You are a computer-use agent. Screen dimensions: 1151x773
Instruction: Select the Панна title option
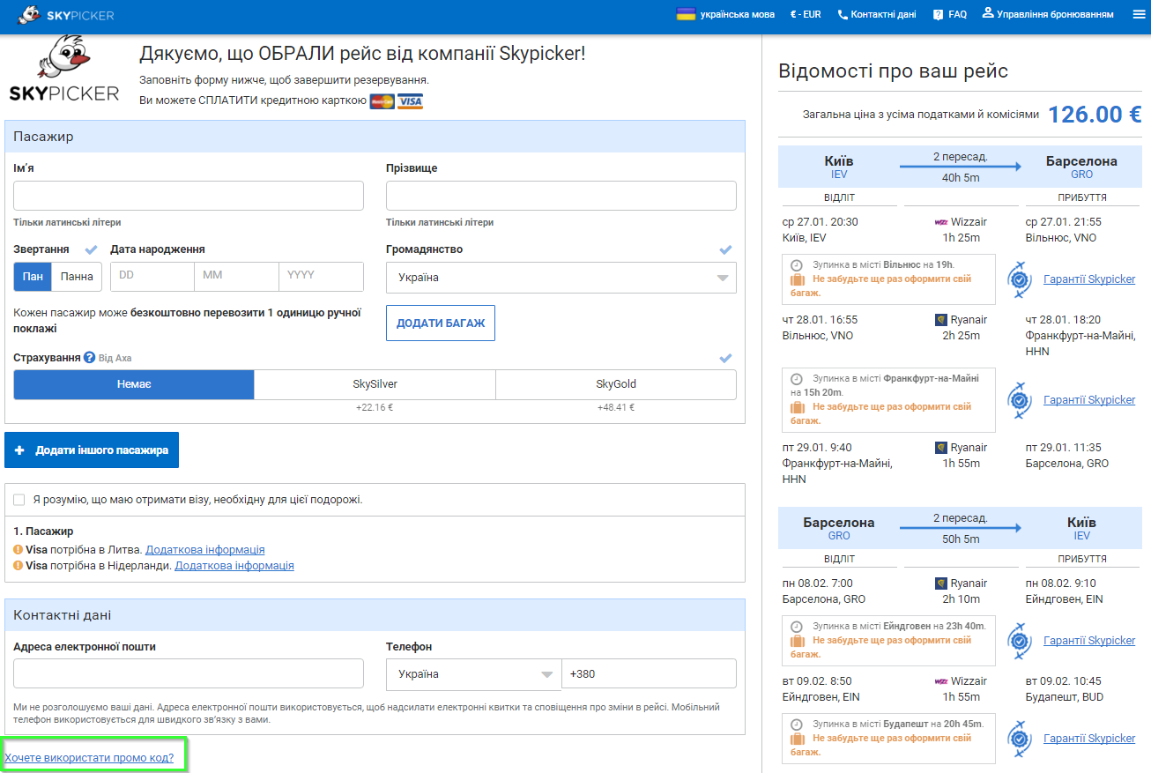tap(77, 277)
